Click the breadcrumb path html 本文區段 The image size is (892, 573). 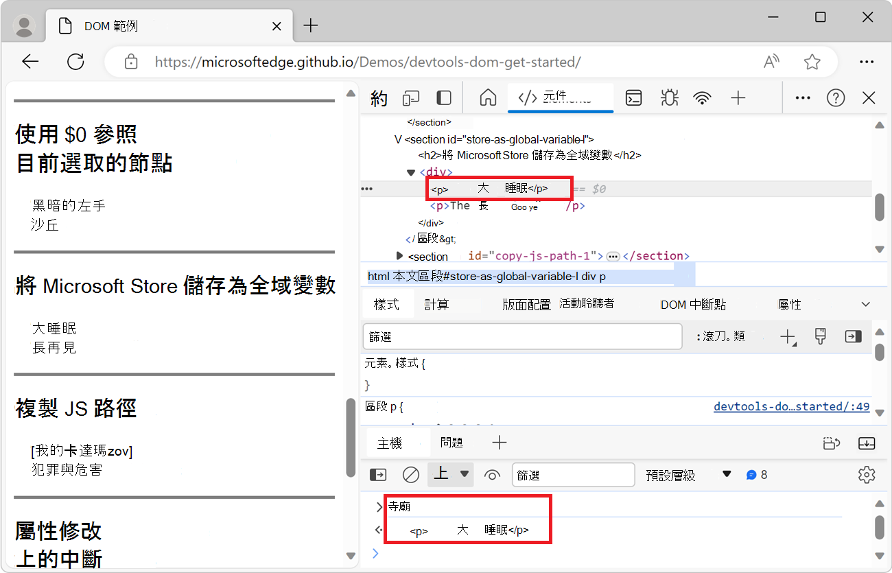487,277
